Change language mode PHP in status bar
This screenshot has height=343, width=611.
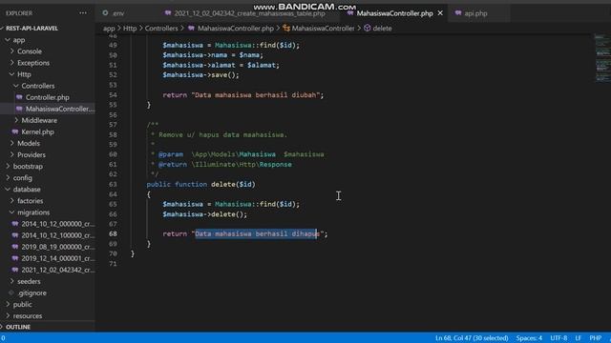click(595, 338)
